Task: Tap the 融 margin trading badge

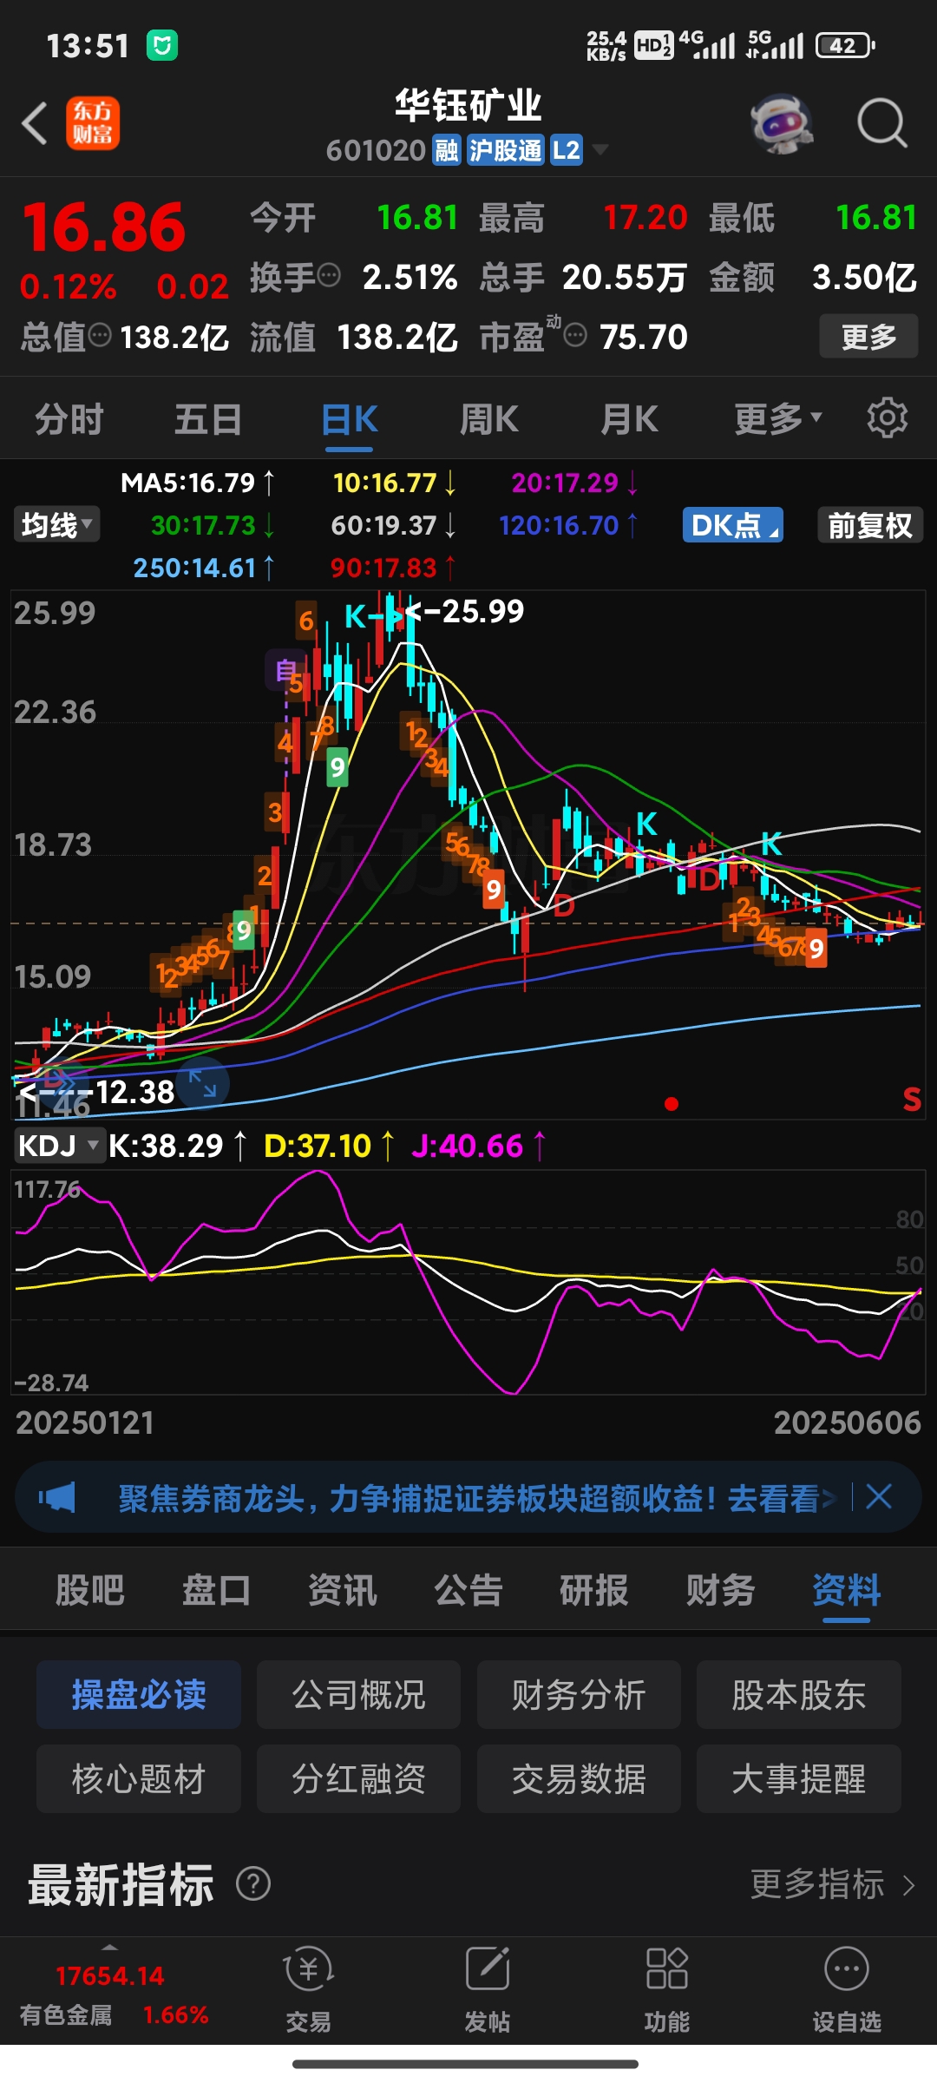Action: (x=447, y=150)
